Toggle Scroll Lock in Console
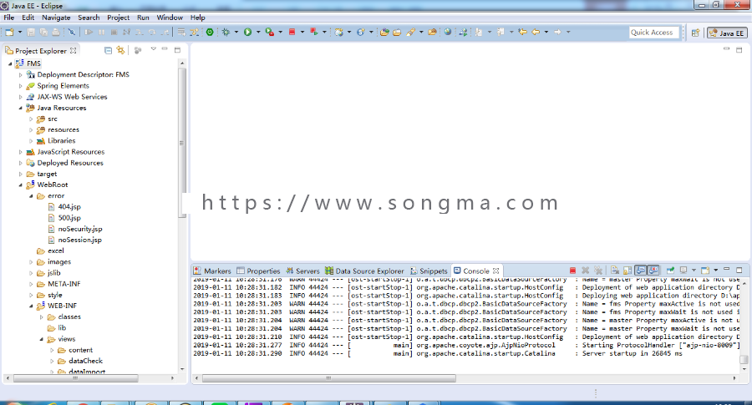This screenshot has height=405, width=752. point(628,271)
